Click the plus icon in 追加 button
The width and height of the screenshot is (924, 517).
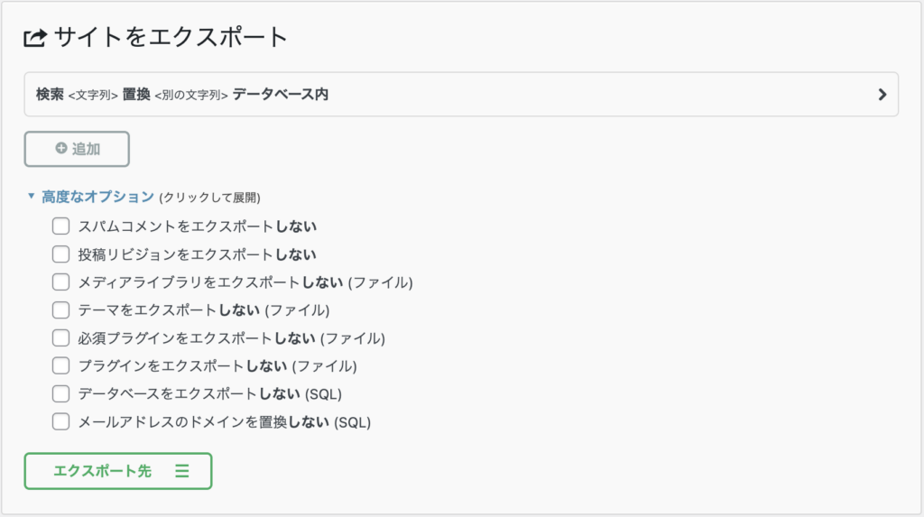(61, 149)
